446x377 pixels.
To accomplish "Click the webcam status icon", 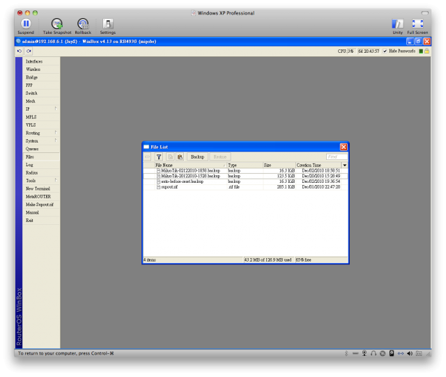I will [364, 353].
